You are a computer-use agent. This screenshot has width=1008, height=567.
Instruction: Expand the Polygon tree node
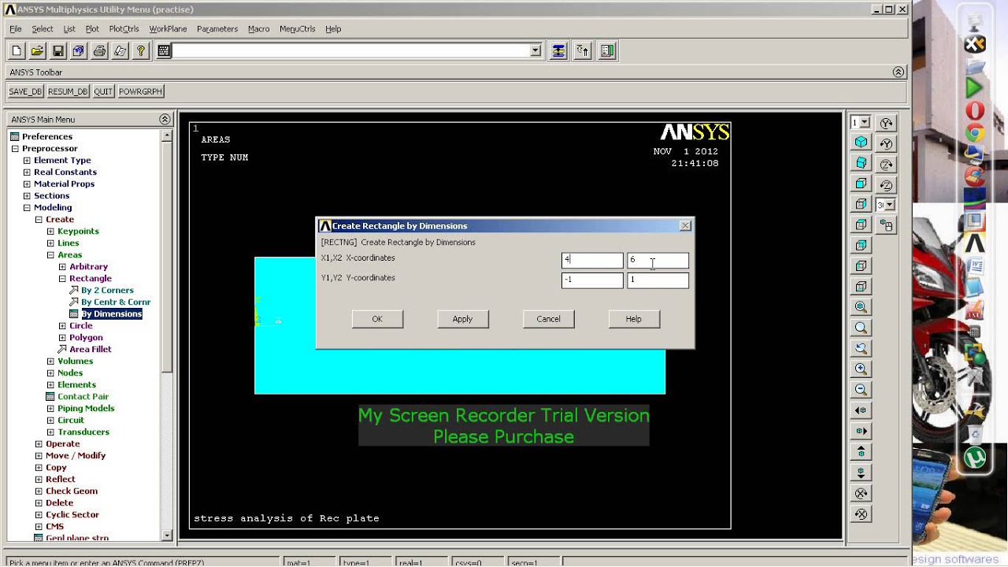click(62, 337)
